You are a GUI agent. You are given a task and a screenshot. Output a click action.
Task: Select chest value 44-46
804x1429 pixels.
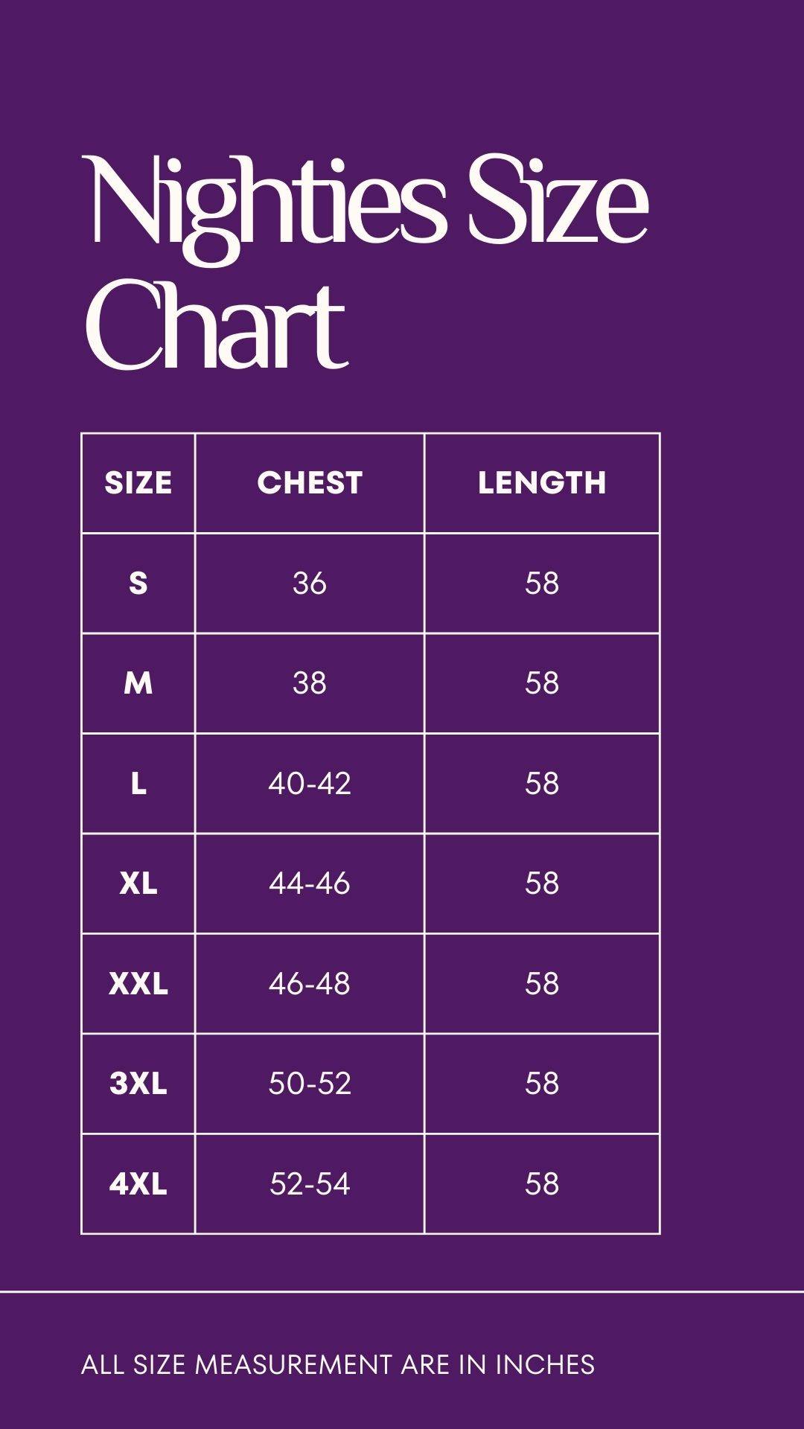coord(310,883)
